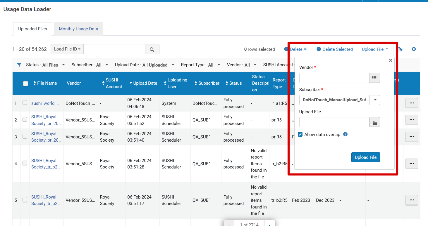428x226 pixels.
Task: Click the Vendor input field in popup
Action: pos(334,78)
